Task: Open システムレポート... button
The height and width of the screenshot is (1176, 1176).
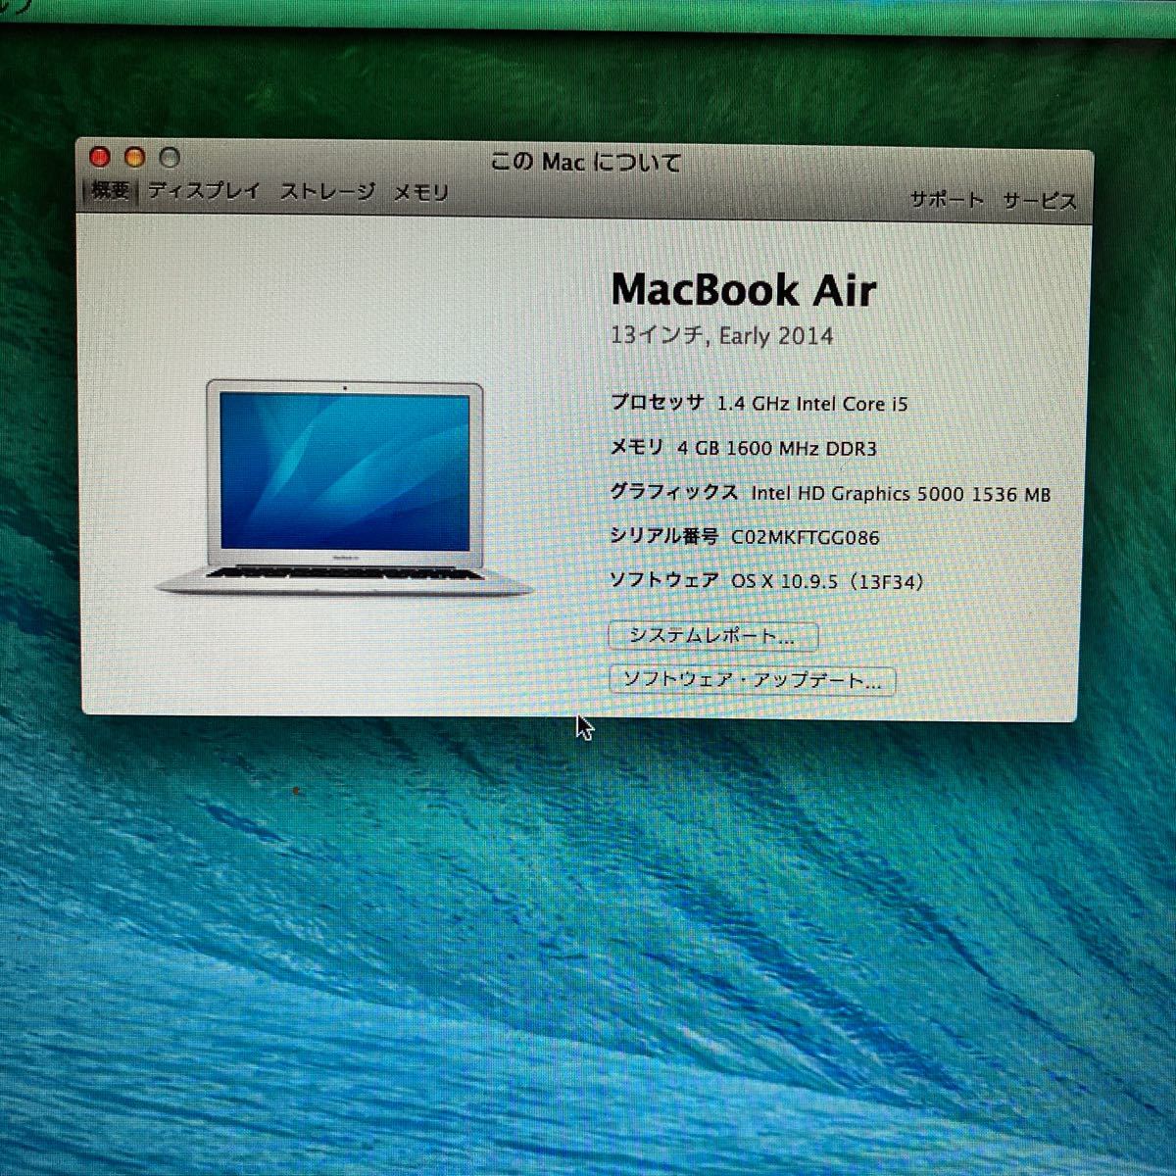Action: click(x=712, y=636)
